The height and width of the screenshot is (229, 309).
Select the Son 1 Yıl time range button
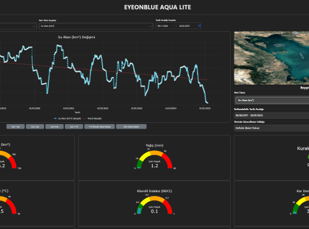(x=74, y=127)
